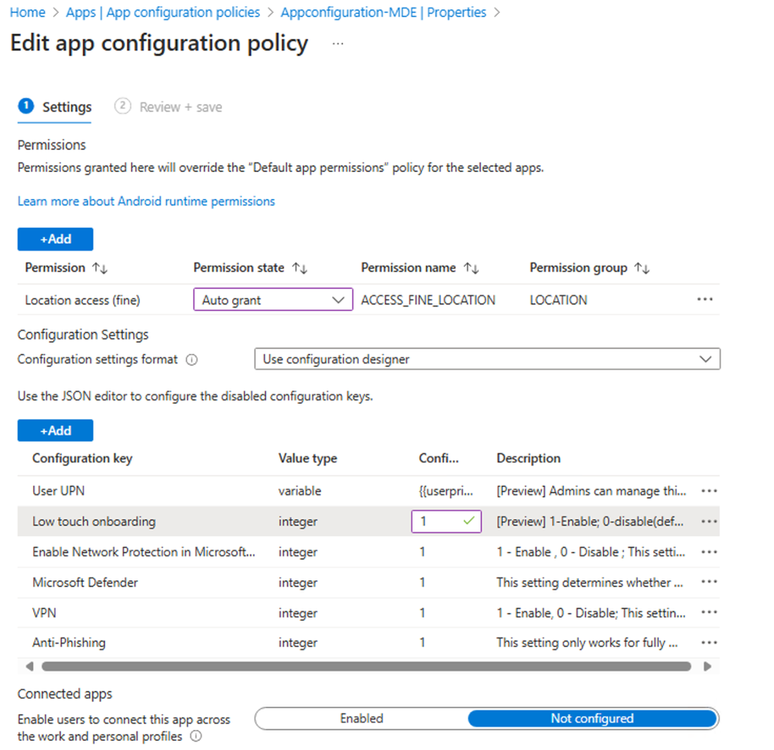
Task: Set Connected apps to Enabled
Action: tap(361, 718)
